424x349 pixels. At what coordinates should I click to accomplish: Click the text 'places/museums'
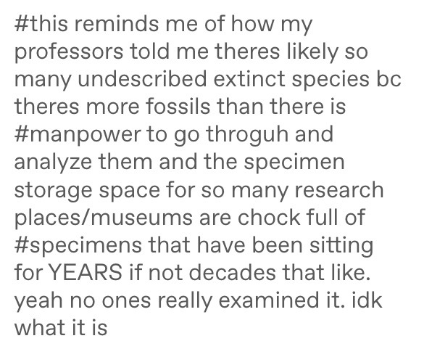104,218
